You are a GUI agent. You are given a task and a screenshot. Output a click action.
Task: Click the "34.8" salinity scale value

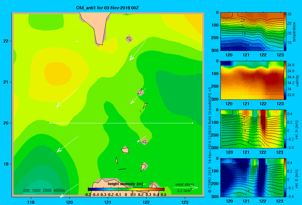291,65
